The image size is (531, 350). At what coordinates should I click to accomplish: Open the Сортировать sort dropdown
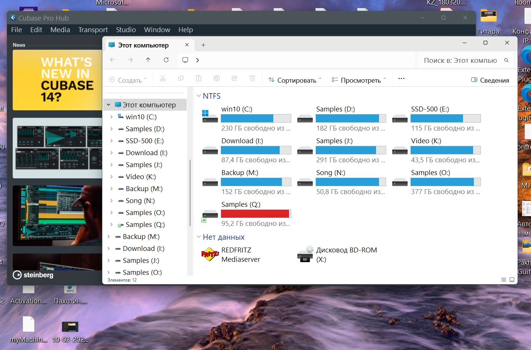[x=295, y=80]
